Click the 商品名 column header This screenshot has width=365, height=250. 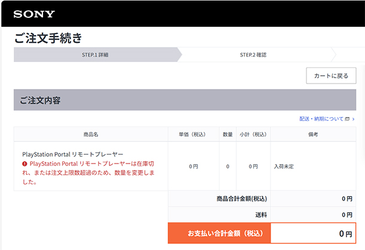pyautogui.click(x=91, y=134)
